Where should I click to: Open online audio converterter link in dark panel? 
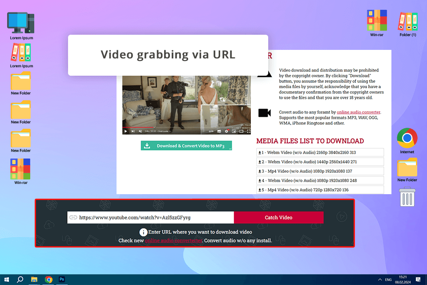pyautogui.click(x=173, y=240)
